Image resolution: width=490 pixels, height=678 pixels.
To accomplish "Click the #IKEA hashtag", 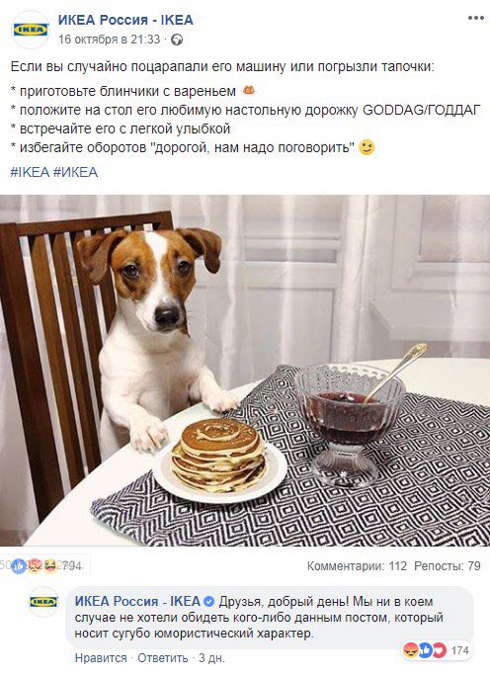I will click(x=30, y=172).
